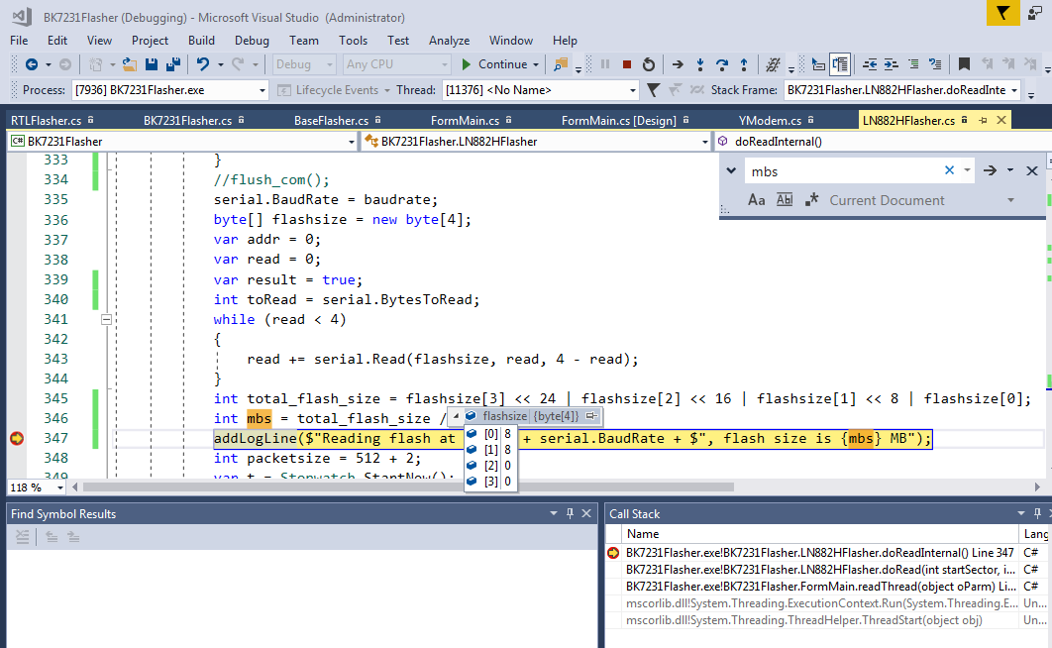Image resolution: width=1052 pixels, height=648 pixels.
Task: Click the Continue button
Action: pos(496,64)
